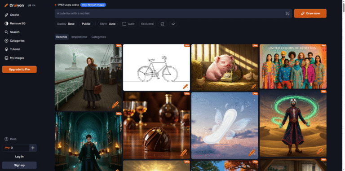Viewport: 345px width, 171px height.
Task: Click the crayon icon on bicycle drawing
Action: coord(185,86)
